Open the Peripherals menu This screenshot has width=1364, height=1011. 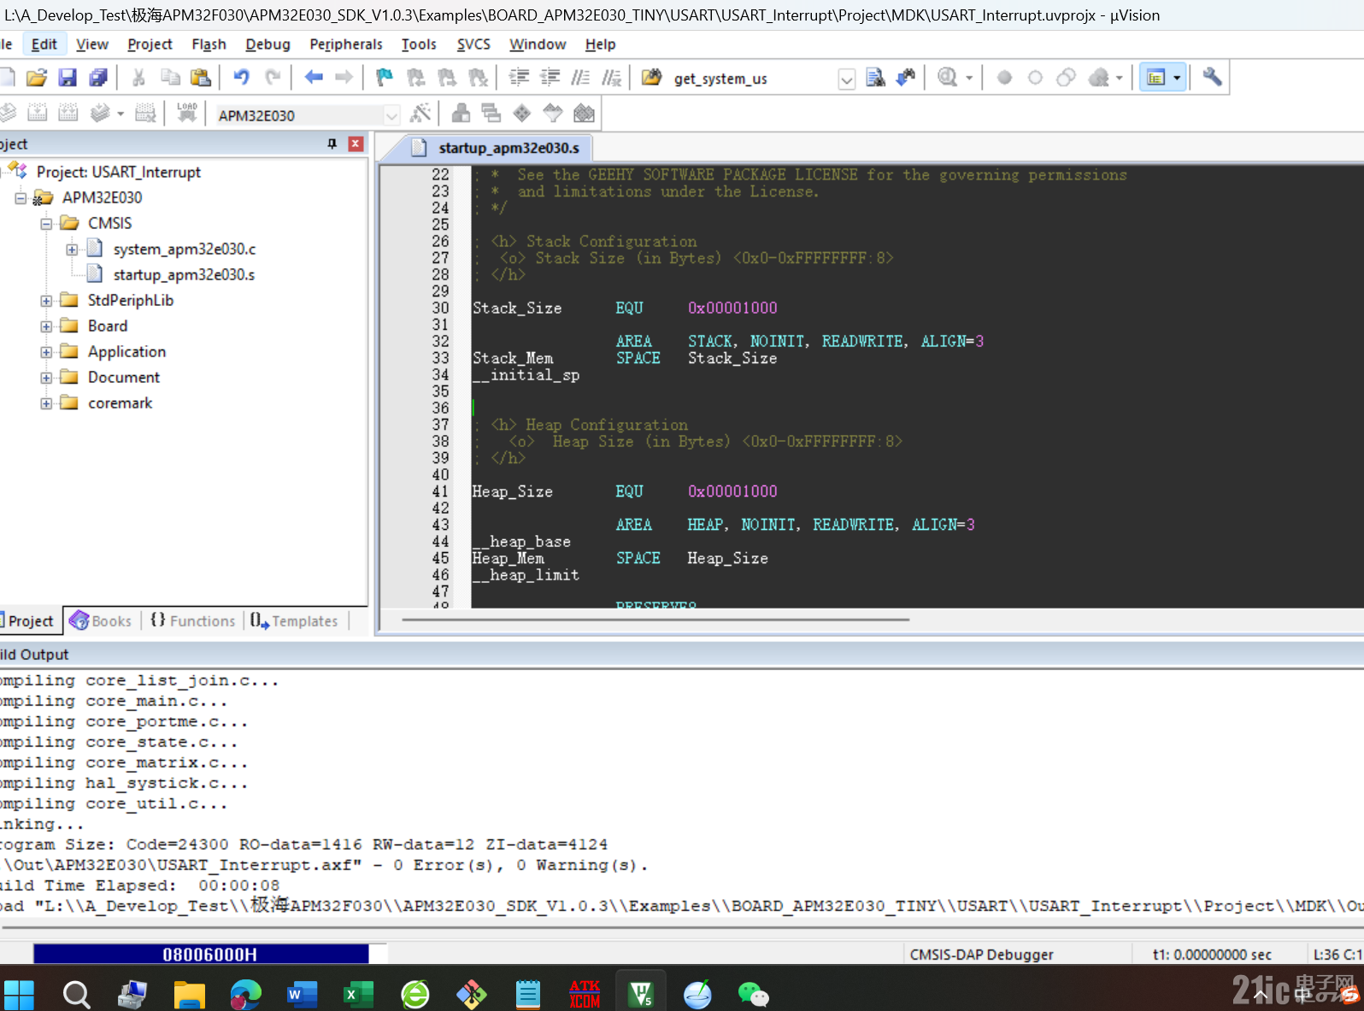(x=346, y=44)
